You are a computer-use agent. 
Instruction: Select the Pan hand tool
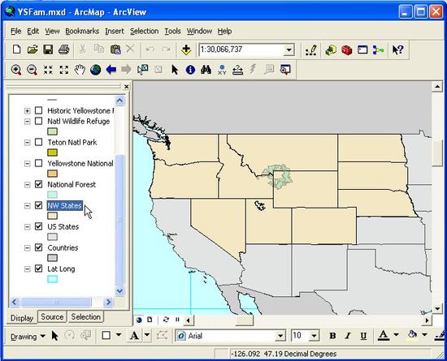(x=80, y=70)
